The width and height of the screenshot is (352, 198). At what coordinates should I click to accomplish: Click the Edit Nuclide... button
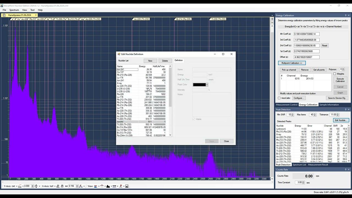click(341, 120)
